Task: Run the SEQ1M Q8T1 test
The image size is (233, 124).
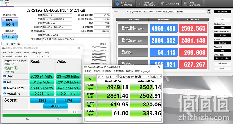Action: [x=91, y=87]
